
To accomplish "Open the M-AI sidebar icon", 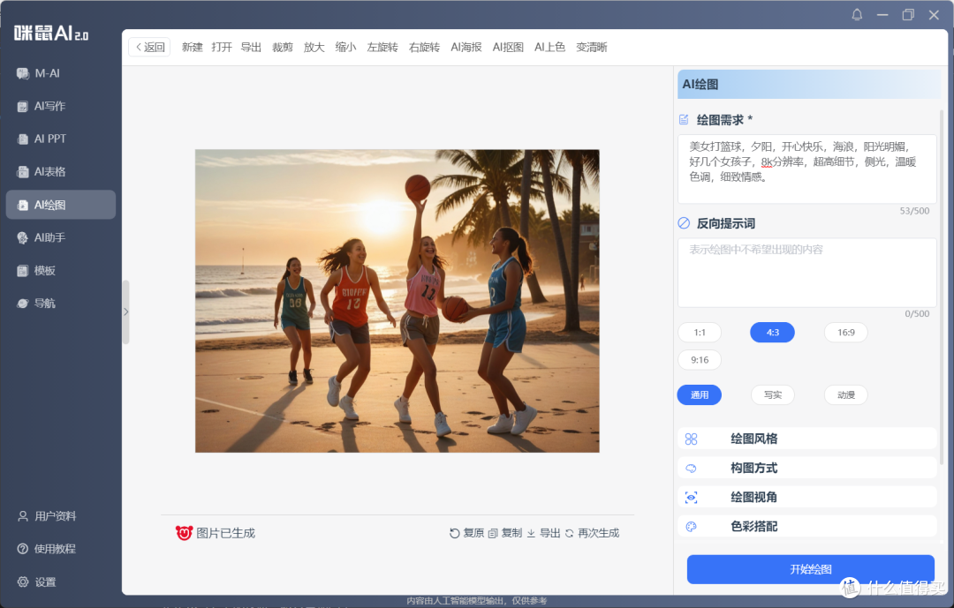I will coord(22,73).
